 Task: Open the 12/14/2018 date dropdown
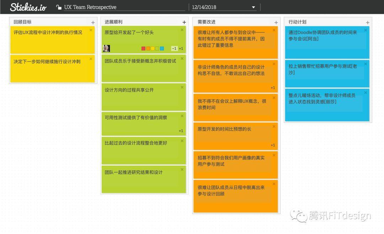click(253, 7)
